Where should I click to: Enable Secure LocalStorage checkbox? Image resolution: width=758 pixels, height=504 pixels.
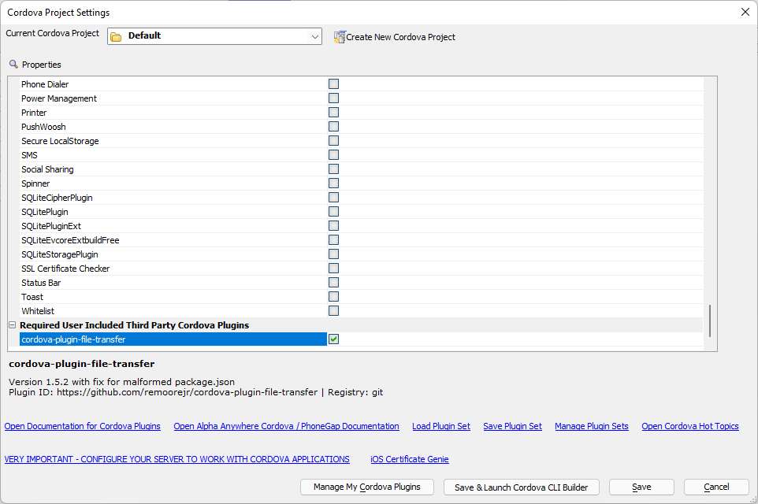pyautogui.click(x=333, y=141)
